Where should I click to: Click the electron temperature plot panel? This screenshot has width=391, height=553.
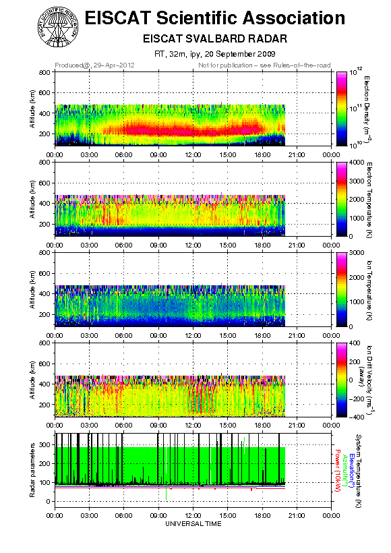click(193, 199)
